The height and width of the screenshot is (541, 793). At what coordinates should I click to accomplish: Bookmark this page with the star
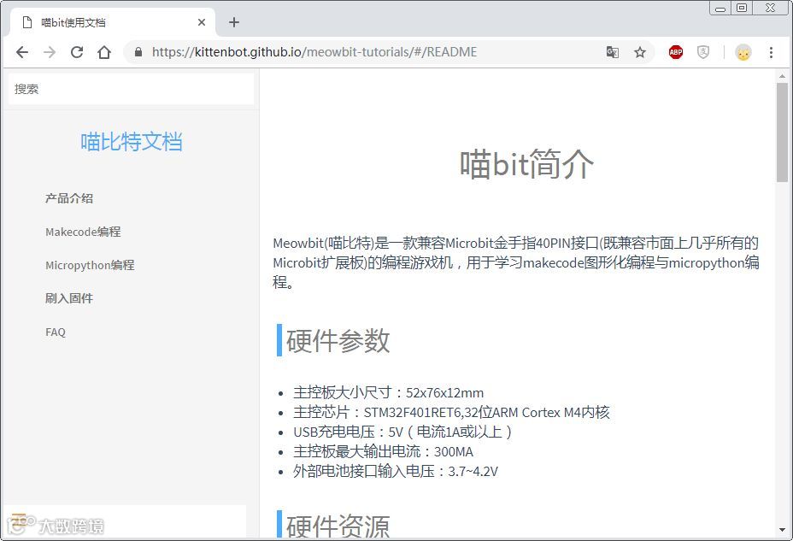point(640,52)
